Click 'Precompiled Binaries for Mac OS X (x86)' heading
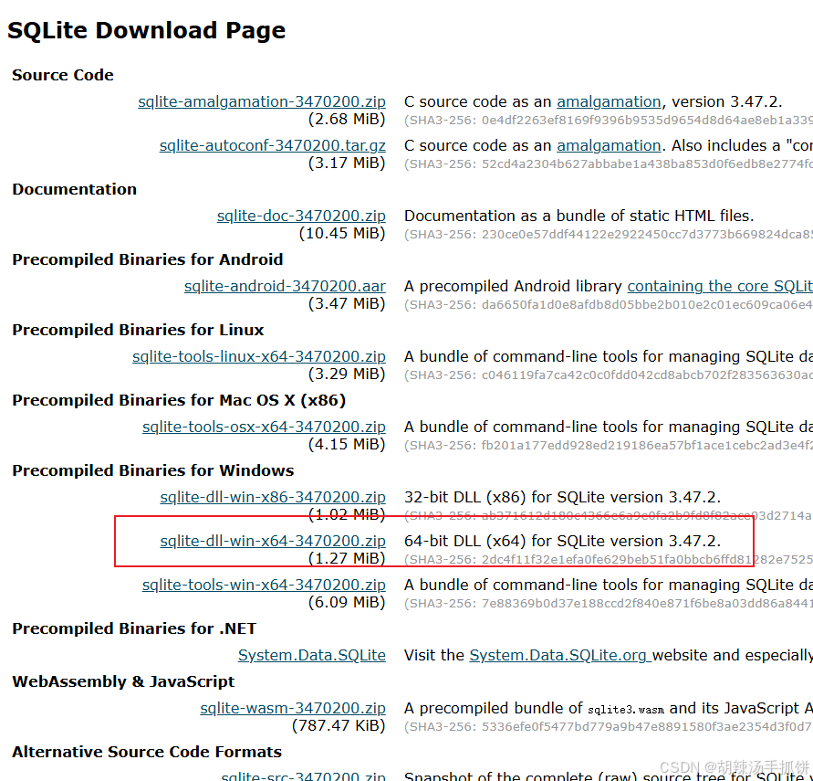 (x=179, y=401)
